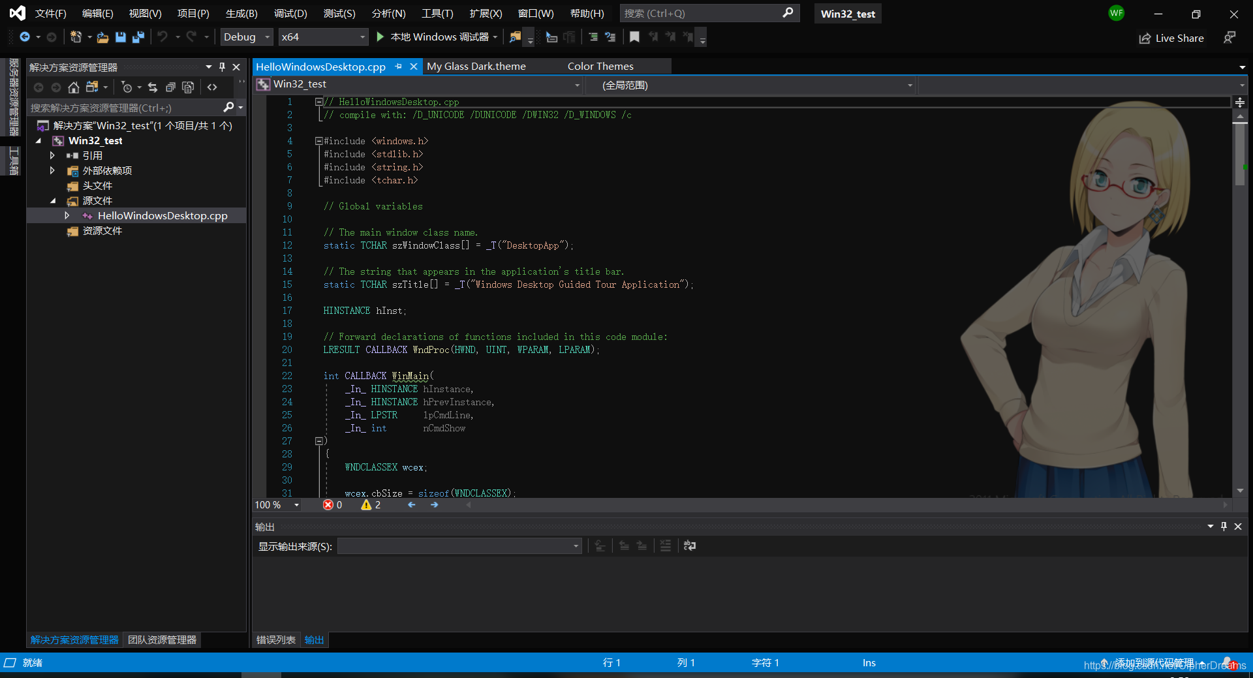Switch to the 错误列表 (Error List) tab

click(276, 640)
